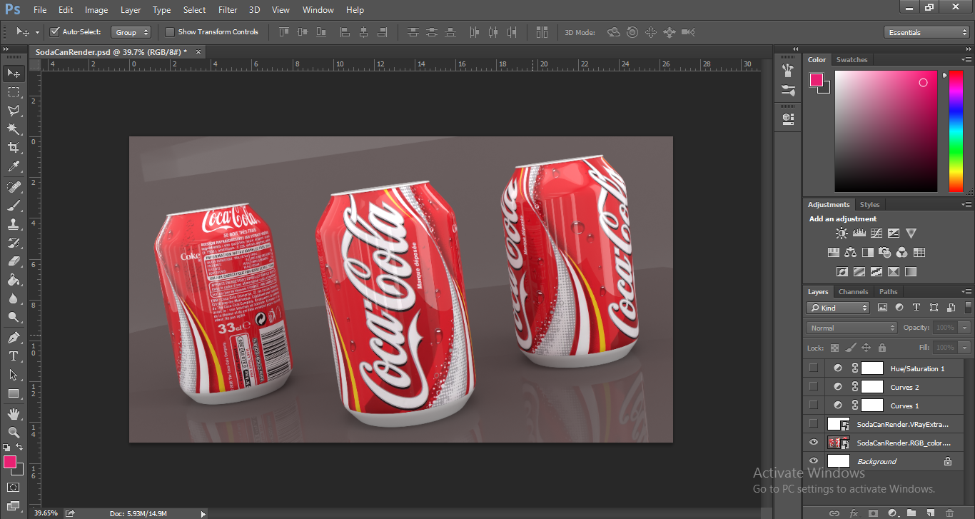Open the Normal blend mode dropdown
The height and width of the screenshot is (519, 975).
pyautogui.click(x=852, y=328)
